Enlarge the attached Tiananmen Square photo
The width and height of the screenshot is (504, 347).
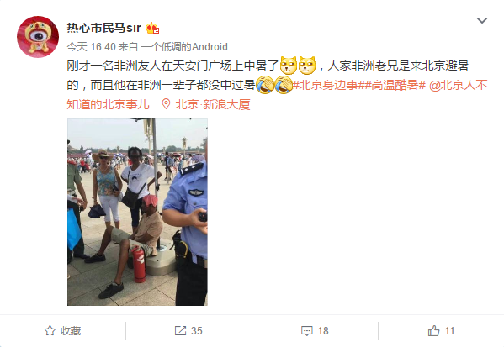point(137,212)
